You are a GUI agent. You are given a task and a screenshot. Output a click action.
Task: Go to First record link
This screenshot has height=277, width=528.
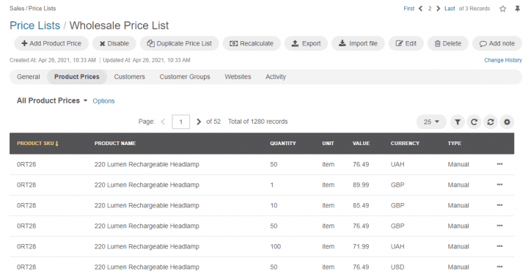(x=409, y=9)
